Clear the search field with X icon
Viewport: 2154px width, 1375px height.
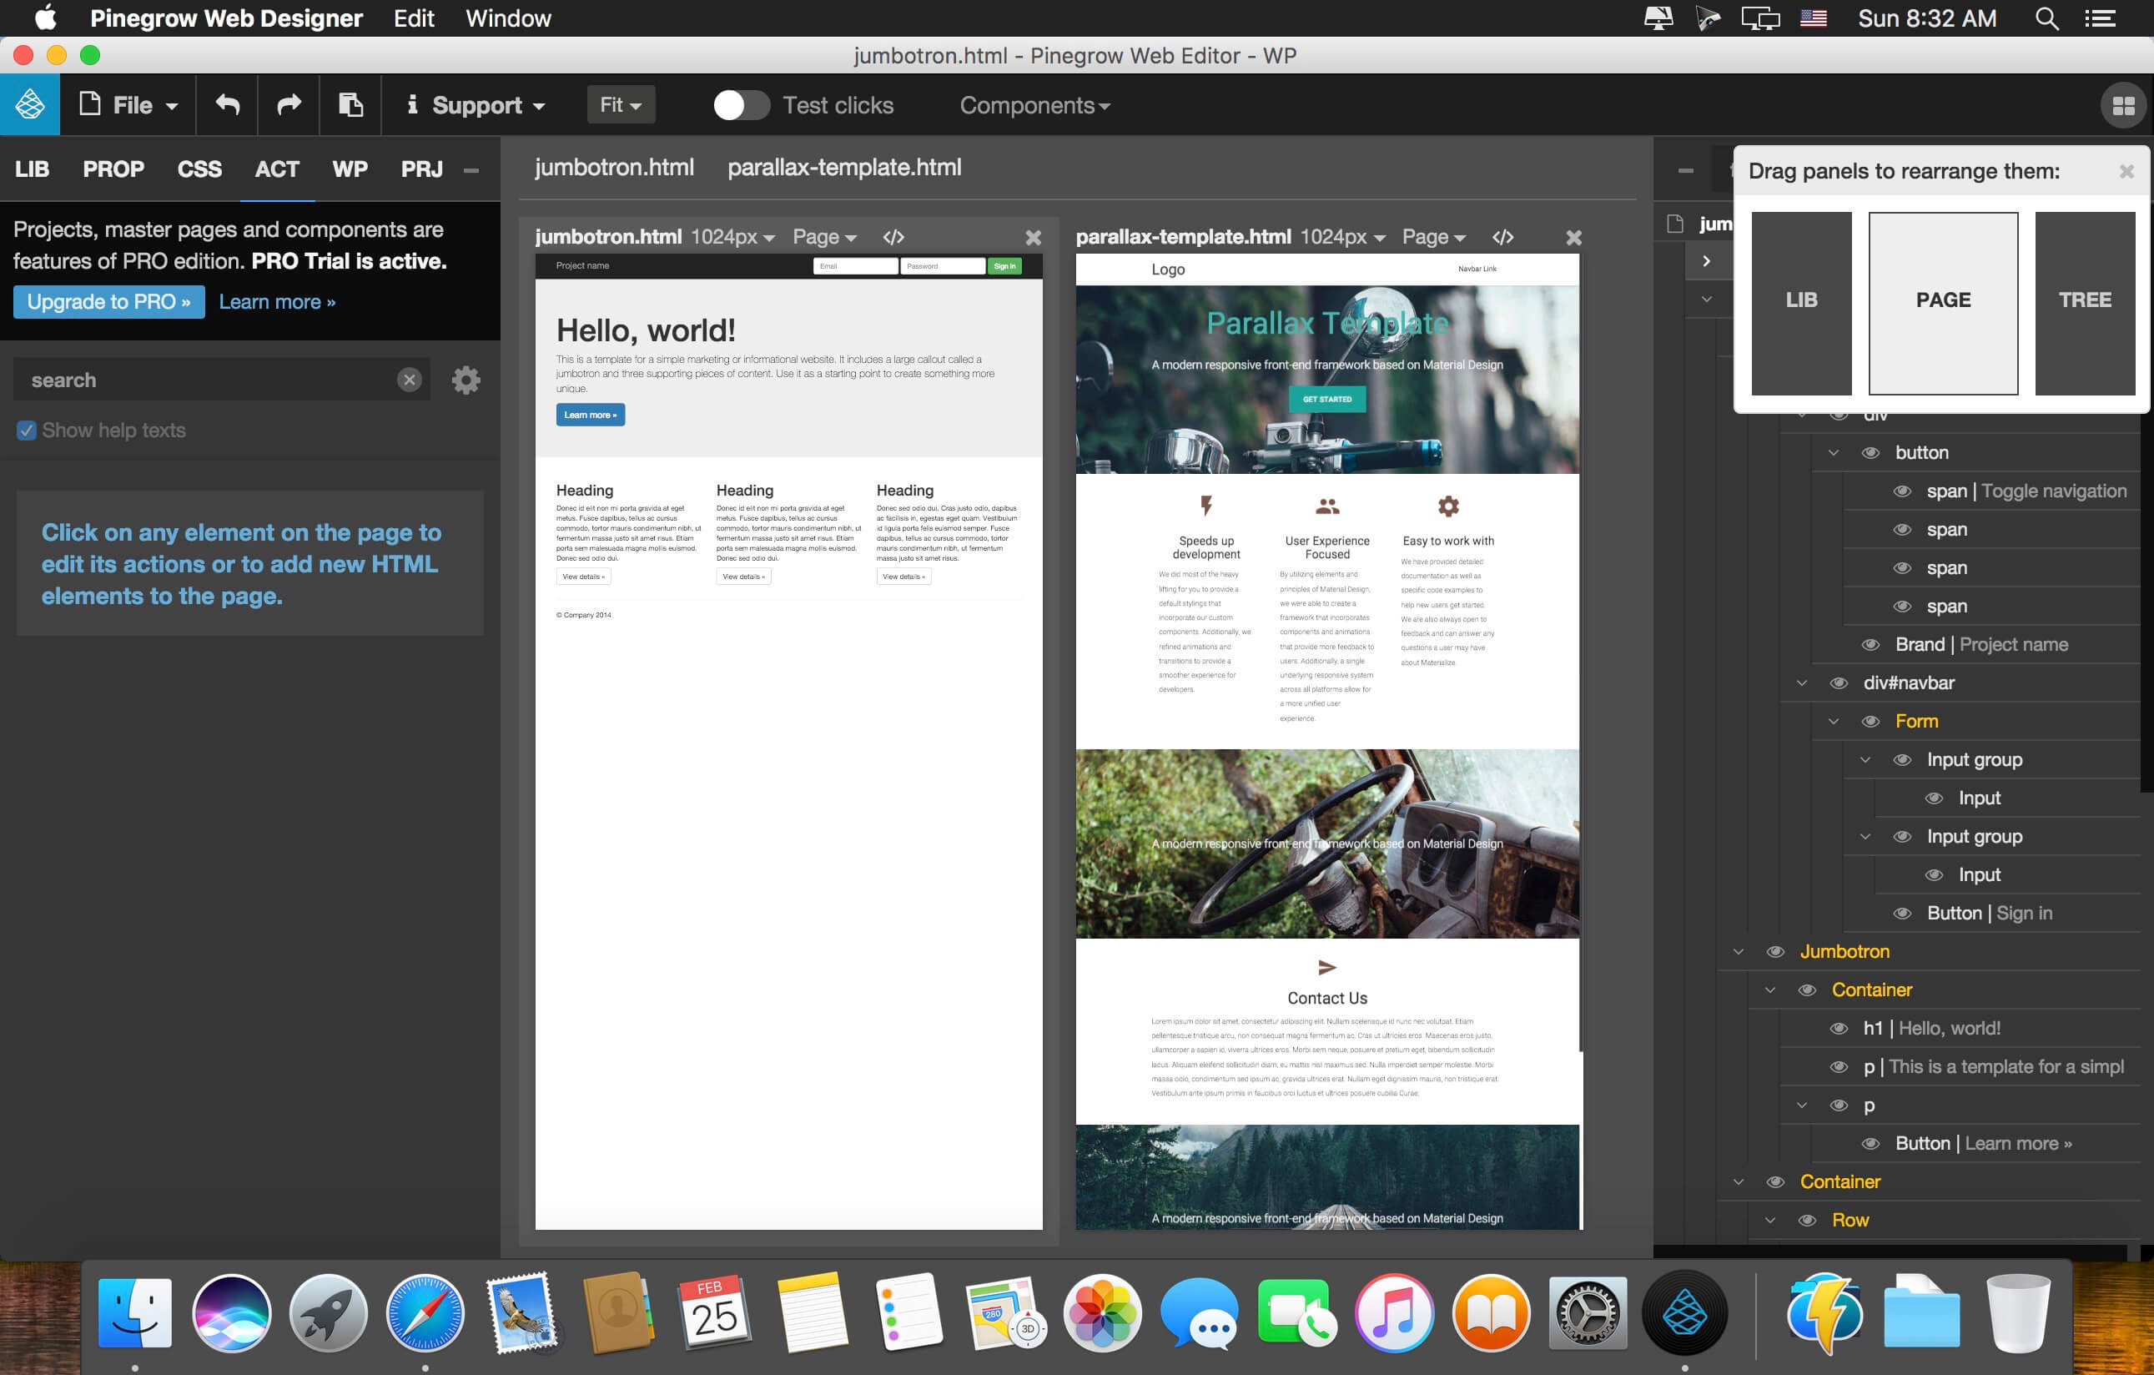(x=410, y=380)
